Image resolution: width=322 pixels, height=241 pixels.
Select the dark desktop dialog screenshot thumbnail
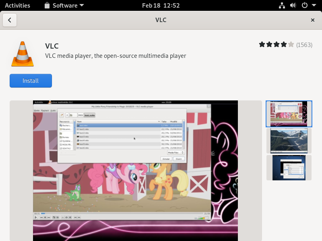point(289,167)
